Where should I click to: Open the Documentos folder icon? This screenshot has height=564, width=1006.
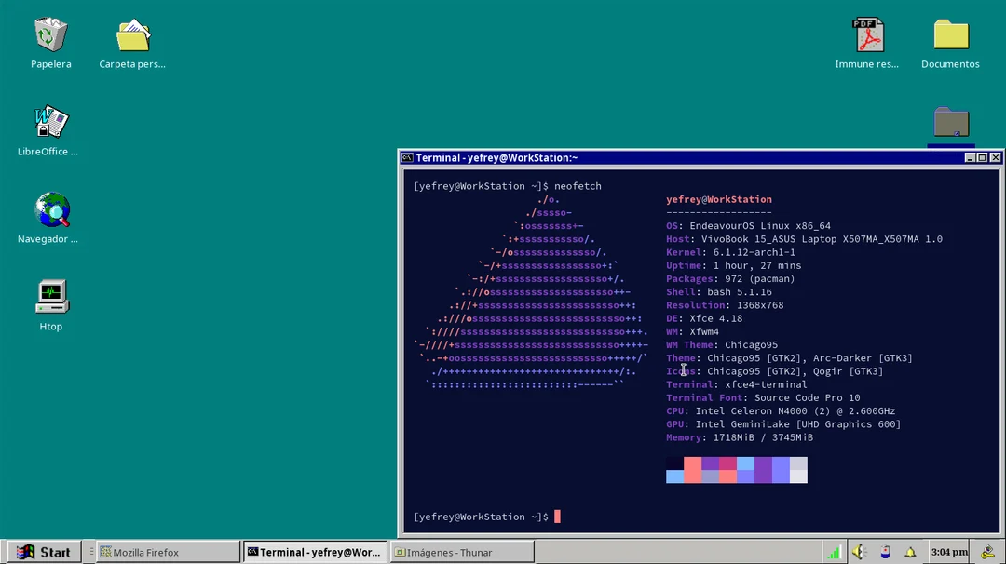(950, 37)
